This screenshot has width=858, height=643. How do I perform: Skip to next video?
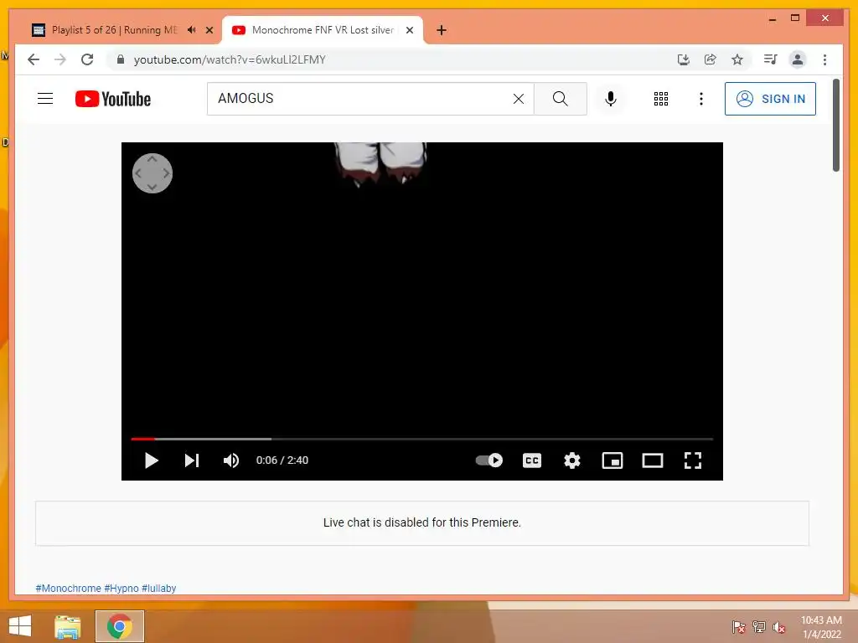tap(192, 460)
